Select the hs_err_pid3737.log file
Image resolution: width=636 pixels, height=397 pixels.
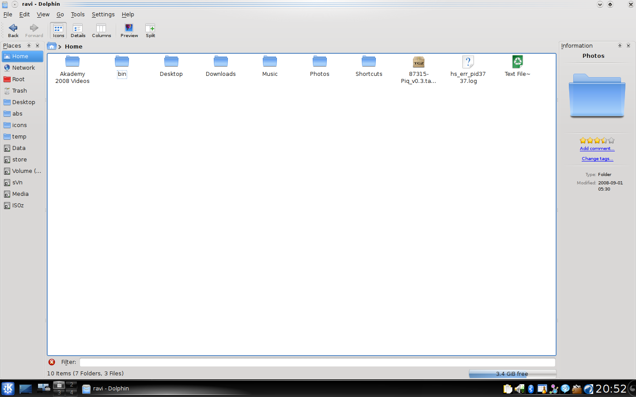(x=468, y=70)
